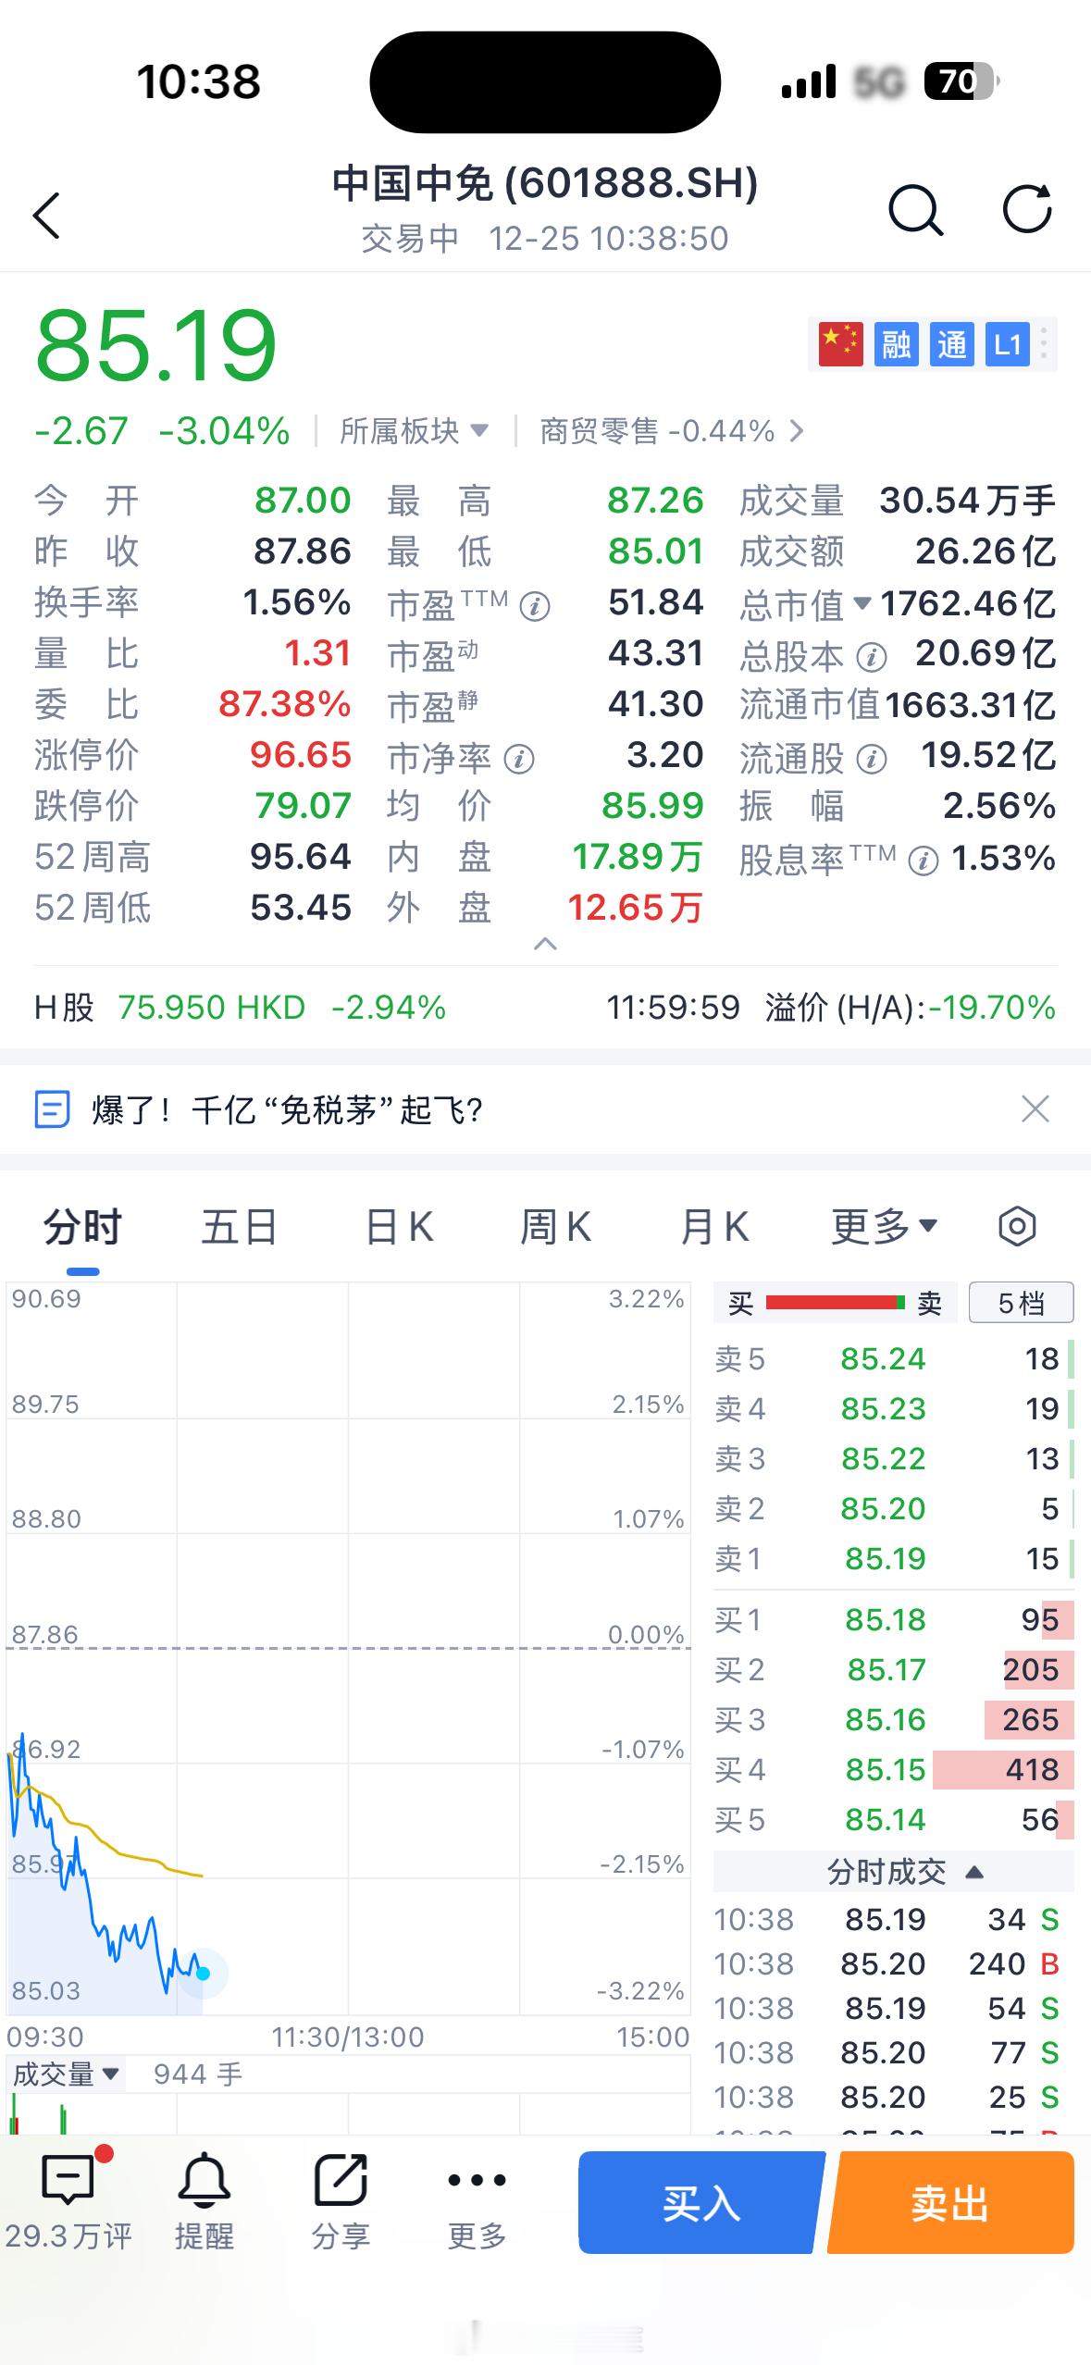The width and height of the screenshot is (1091, 2365).
Task: Open the stock search magnifier
Action: (915, 210)
